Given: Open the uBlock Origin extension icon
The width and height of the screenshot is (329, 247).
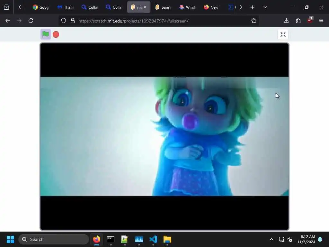Looking at the screenshot, I should coord(310,20).
